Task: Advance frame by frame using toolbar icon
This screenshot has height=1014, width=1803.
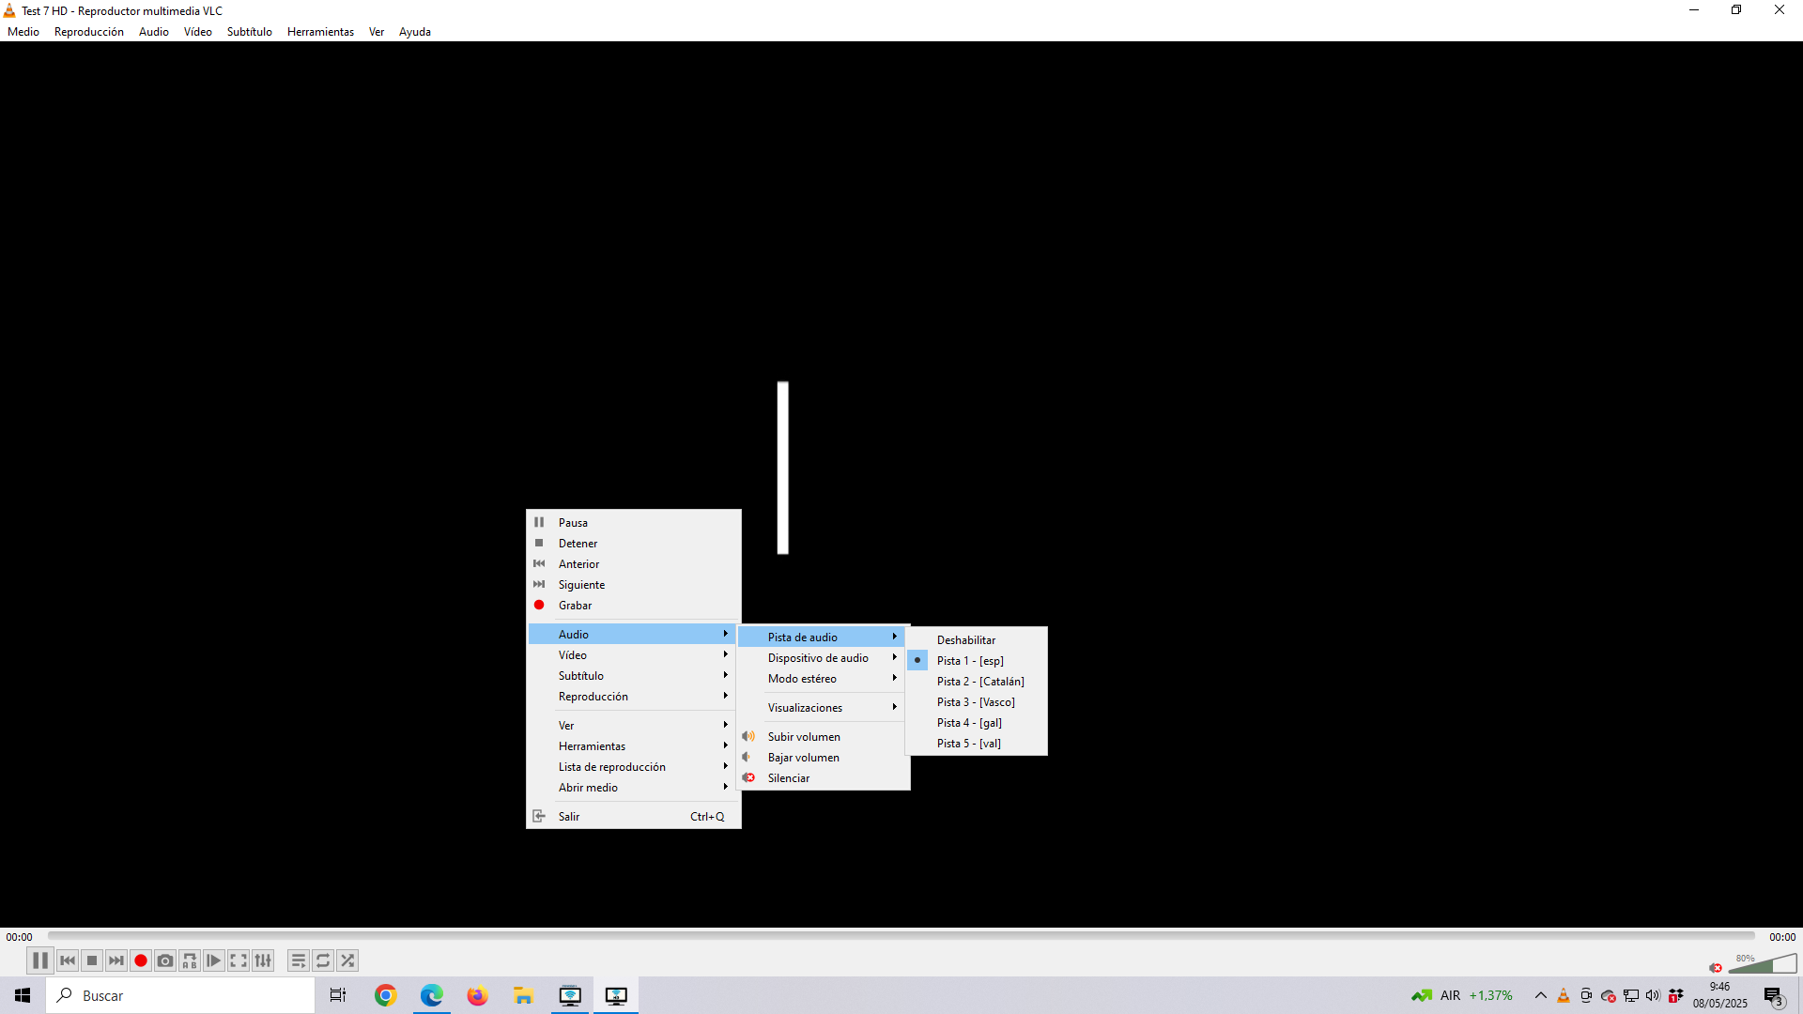Action: [214, 960]
